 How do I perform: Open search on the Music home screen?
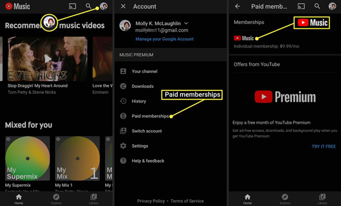coord(88,6)
